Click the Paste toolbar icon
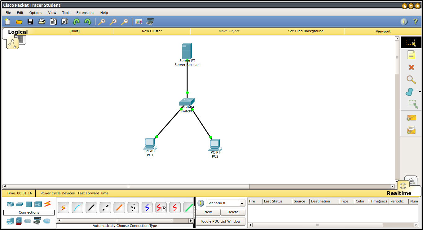The image size is (423, 230). pos(65,22)
